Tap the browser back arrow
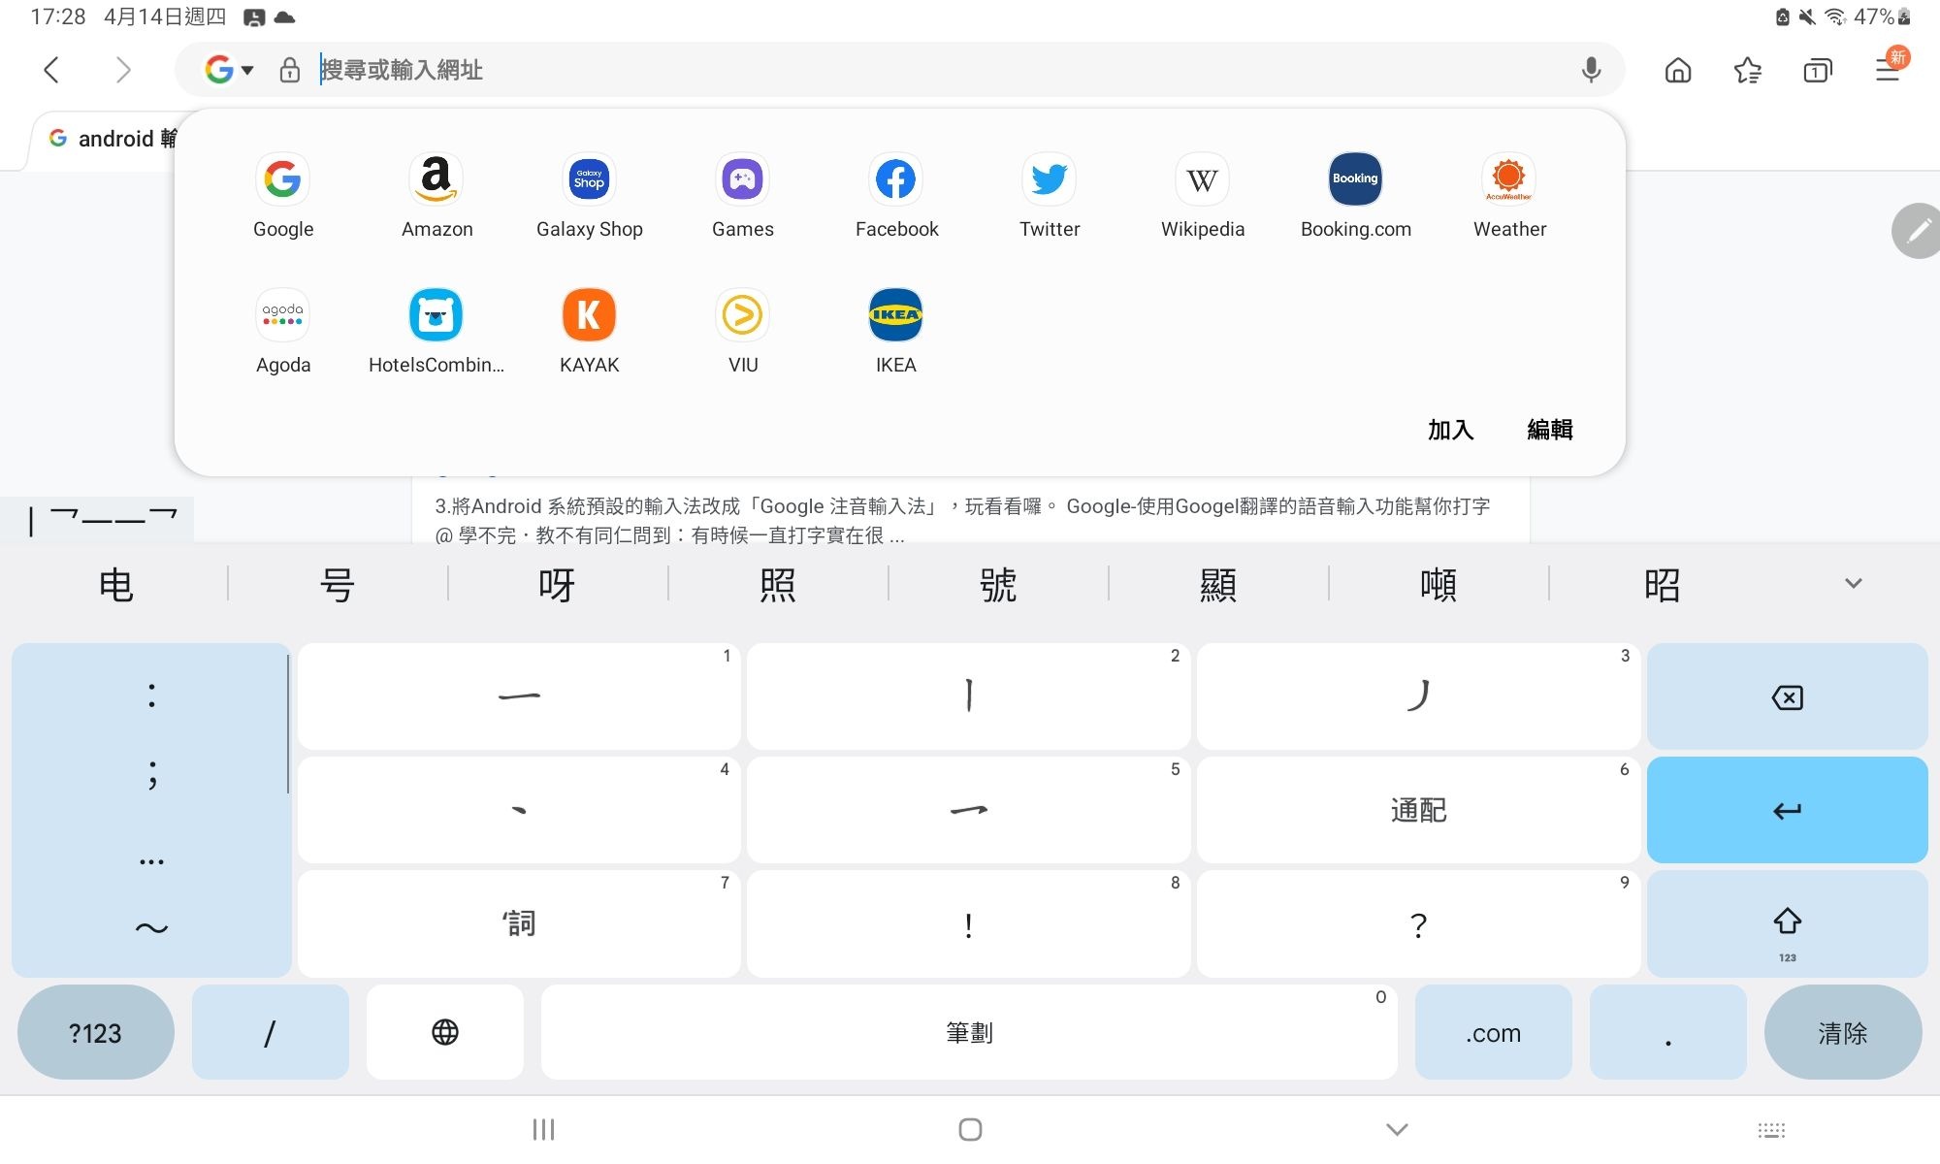Image resolution: width=1940 pixels, height=1164 pixels. (52, 70)
